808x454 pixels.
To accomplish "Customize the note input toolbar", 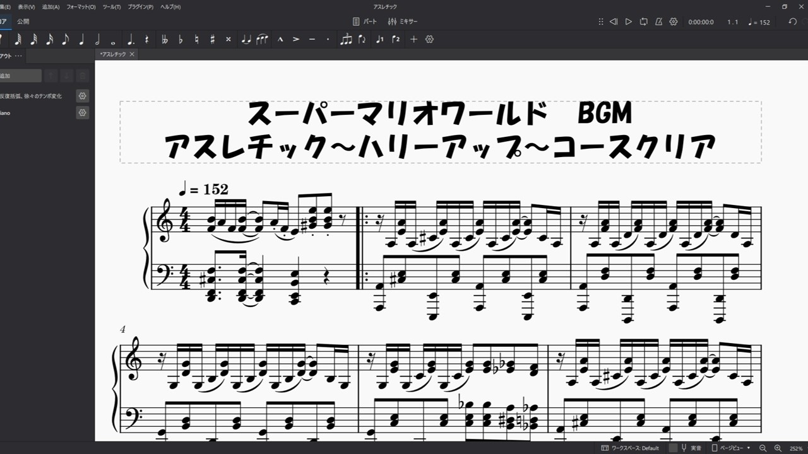I will 430,39.
